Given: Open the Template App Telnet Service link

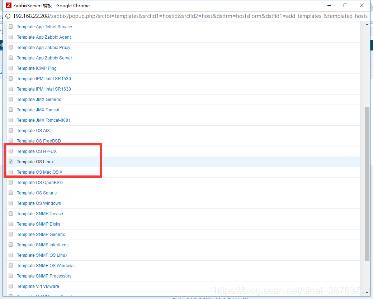Looking at the screenshot, I should pyautogui.click(x=44, y=27).
